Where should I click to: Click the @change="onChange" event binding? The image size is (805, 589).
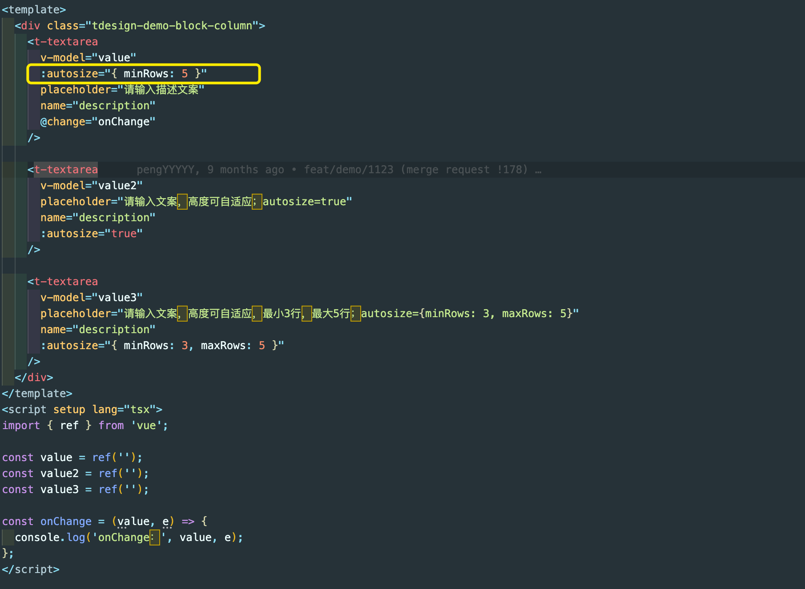[97, 121]
